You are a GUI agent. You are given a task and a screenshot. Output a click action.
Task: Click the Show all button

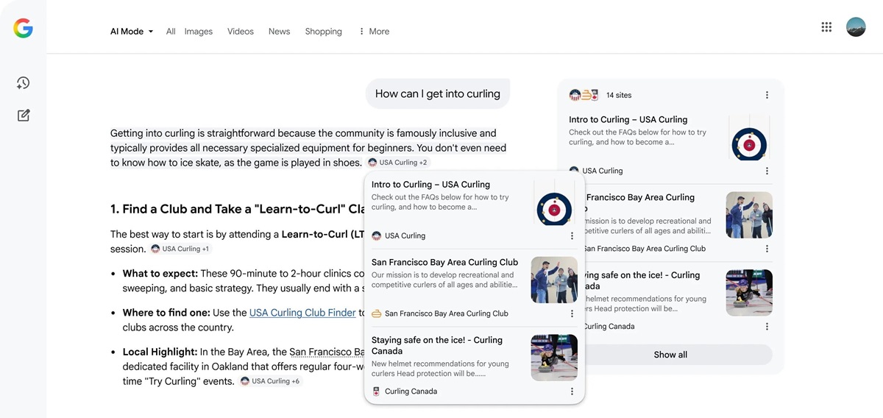[x=670, y=355]
